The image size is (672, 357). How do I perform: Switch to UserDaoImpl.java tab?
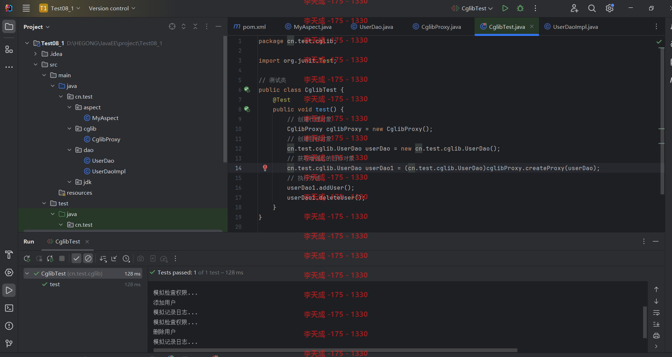pos(571,27)
